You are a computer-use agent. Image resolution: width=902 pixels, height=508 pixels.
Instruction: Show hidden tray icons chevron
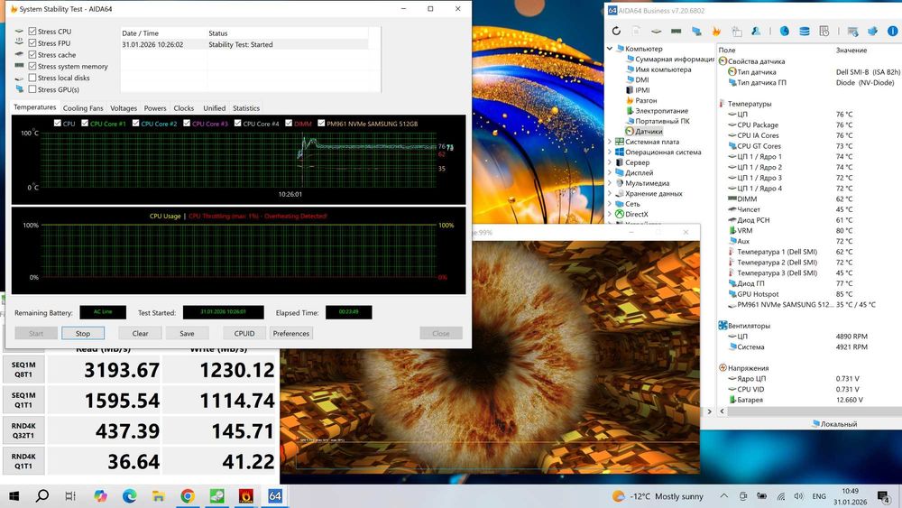click(724, 496)
